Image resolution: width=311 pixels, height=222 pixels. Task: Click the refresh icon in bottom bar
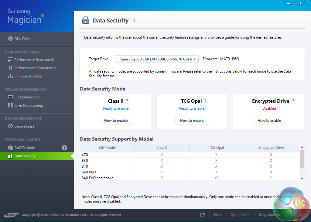202,215
